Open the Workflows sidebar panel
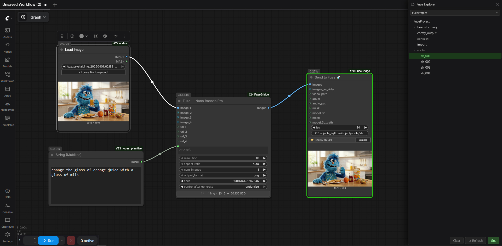The height and width of the screenshot is (246, 502). click(8, 77)
